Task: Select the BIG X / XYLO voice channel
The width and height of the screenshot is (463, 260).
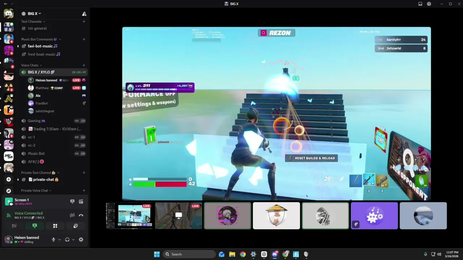Action: pos(54,72)
